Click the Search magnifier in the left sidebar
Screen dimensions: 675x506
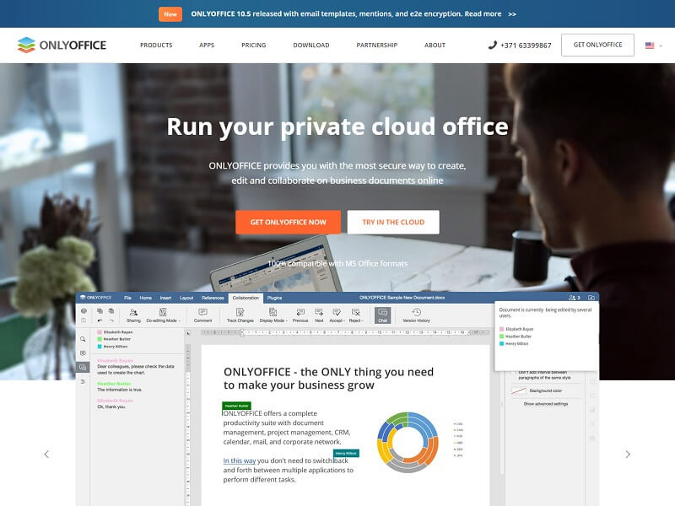click(83, 339)
